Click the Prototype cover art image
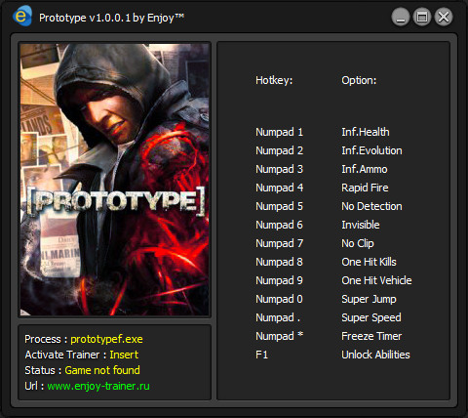468x418 pixels. click(x=115, y=180)
